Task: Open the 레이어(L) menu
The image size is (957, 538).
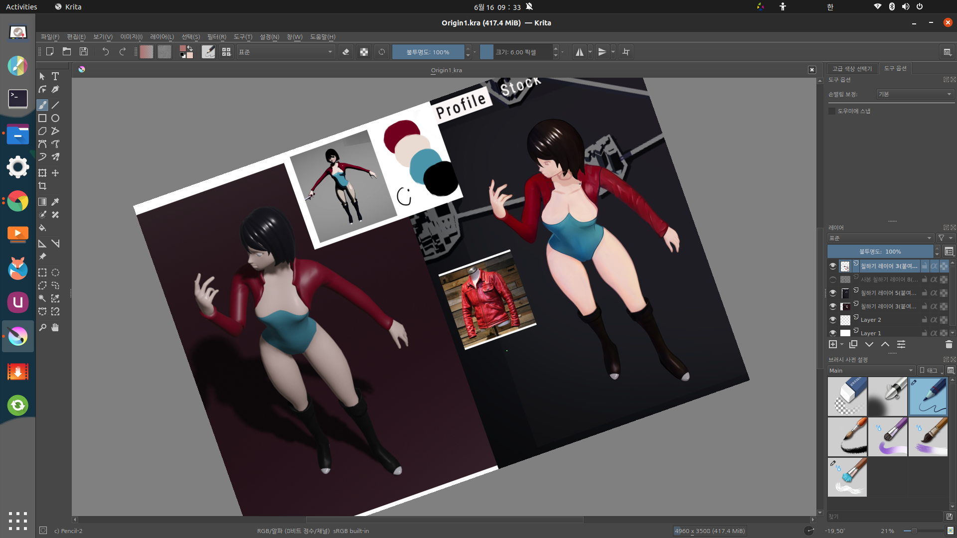Action: [x=162, y=37]
